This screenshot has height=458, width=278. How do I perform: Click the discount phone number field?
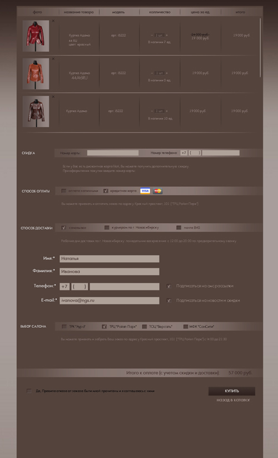tap(221, 153)
